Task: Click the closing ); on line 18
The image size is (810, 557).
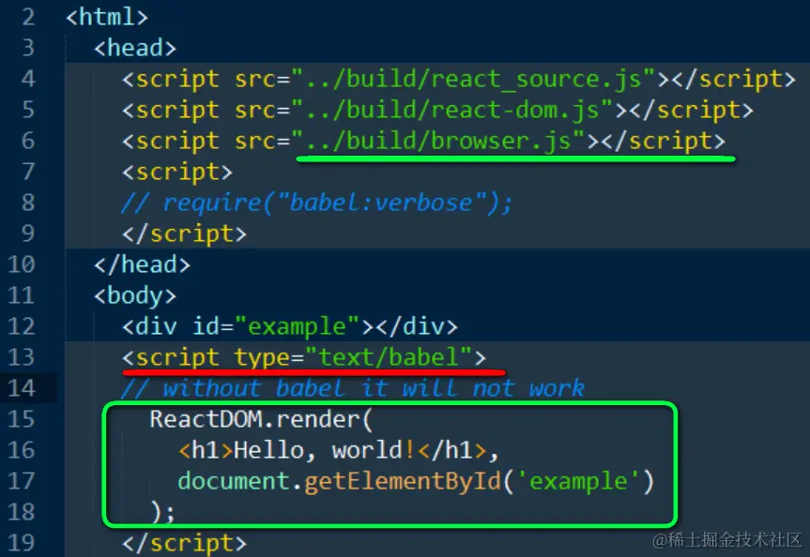Action: [163, 512]
